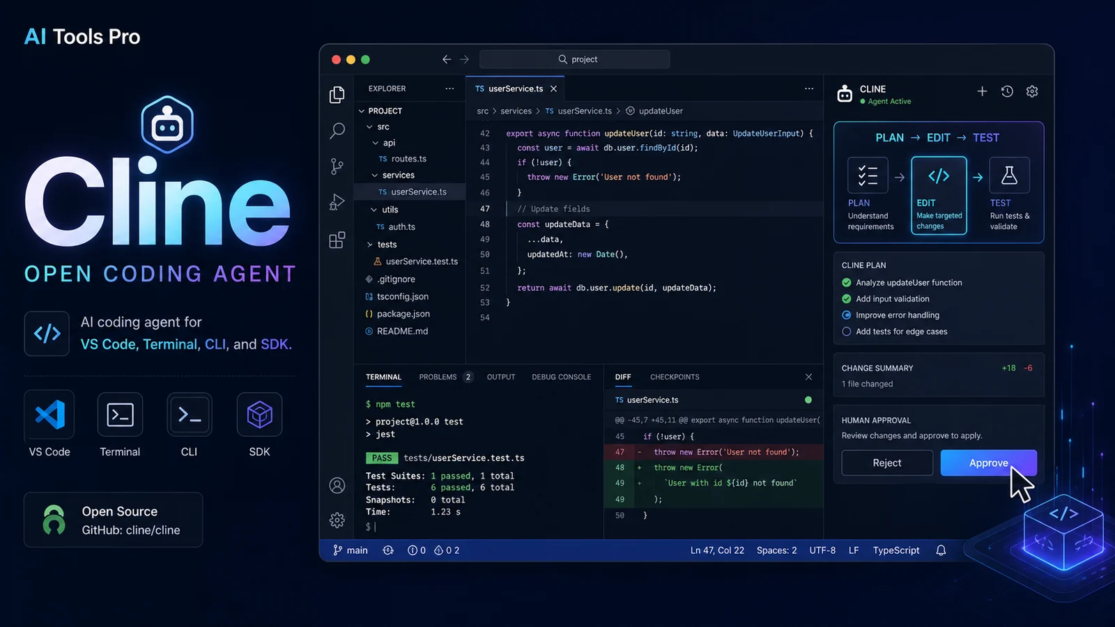Screen dimensions: 1115x627
Task: Select the Add tests for edge cases radio
Action: (847, 332)
